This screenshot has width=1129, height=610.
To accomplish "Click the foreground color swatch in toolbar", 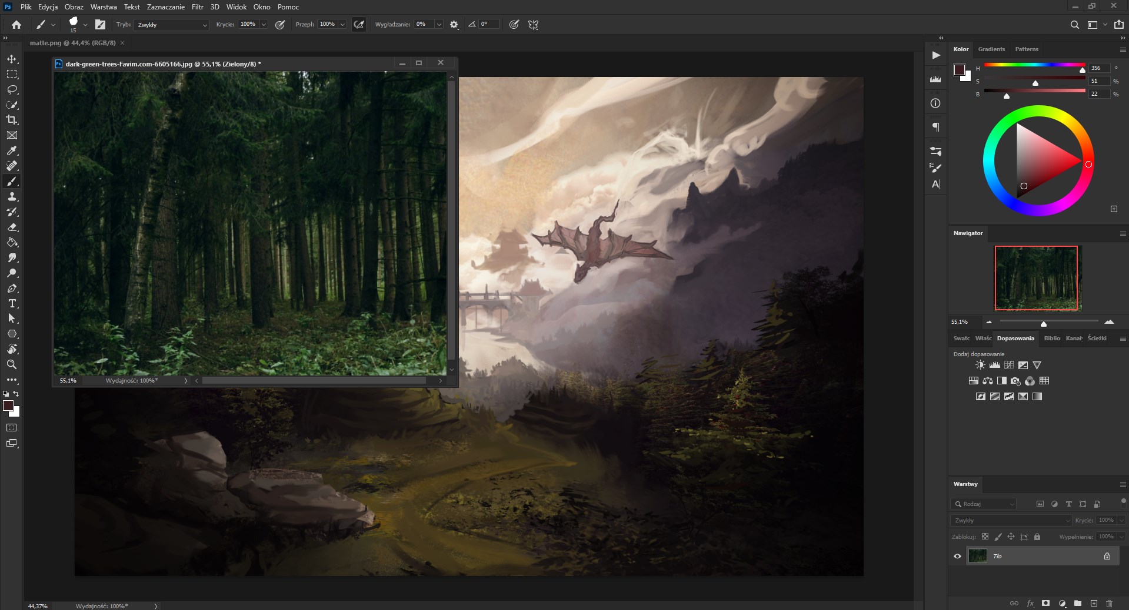I will tap(8, 406).
